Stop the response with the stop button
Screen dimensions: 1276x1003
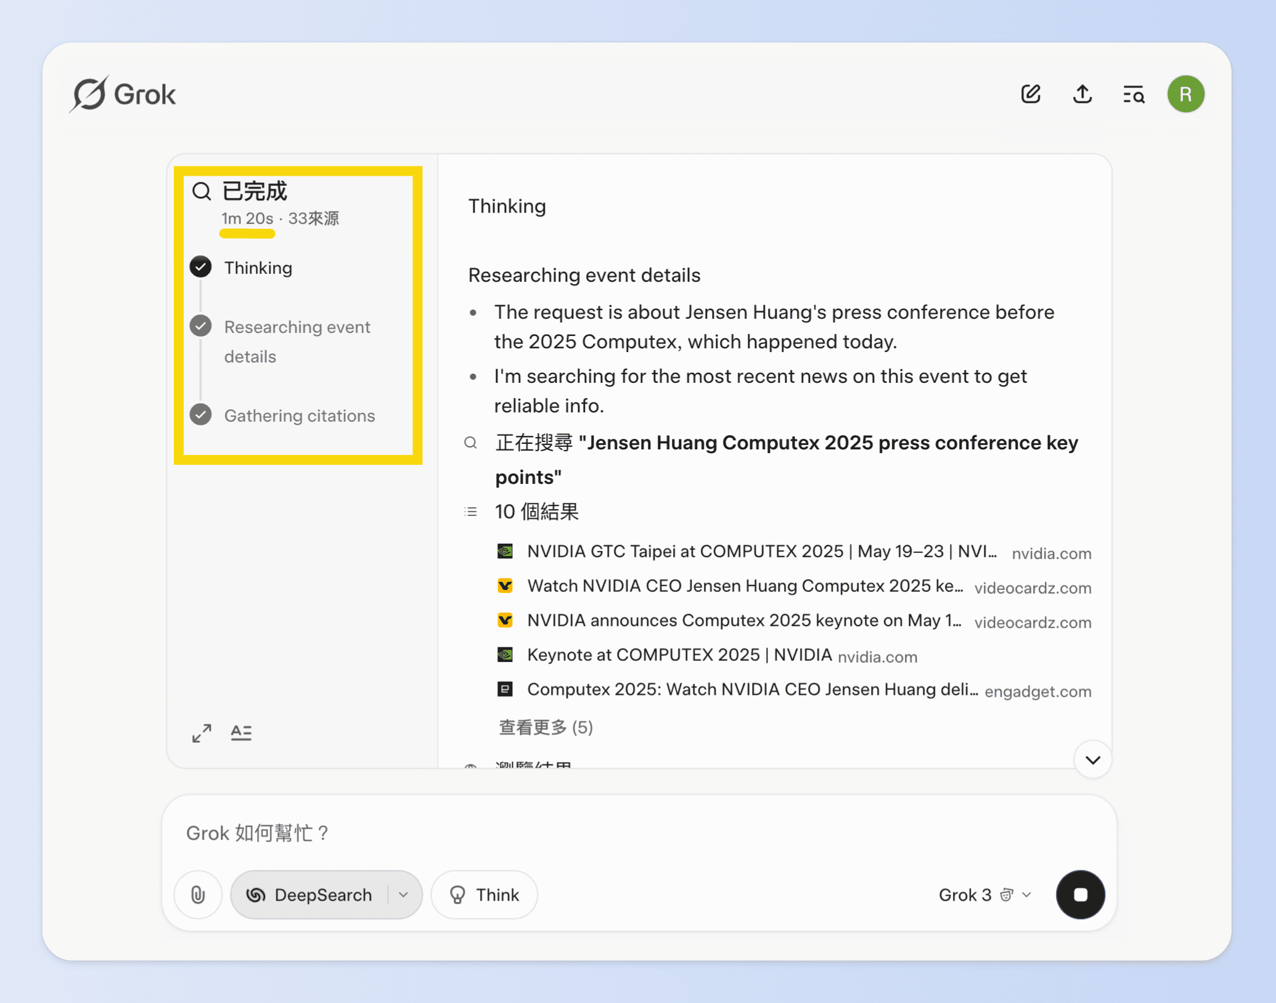click(x=1080, y=895)
